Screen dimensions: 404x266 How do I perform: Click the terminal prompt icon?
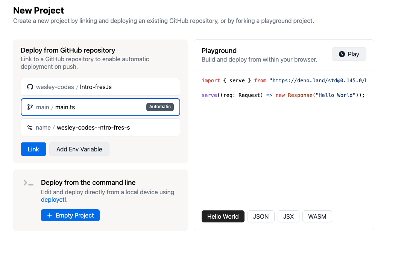click(x=28, y=183)
